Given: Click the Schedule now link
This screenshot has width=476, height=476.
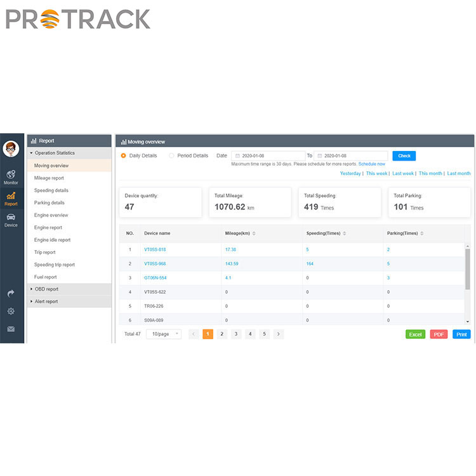Looking at the screenshot, I should (x=371, y=164).
